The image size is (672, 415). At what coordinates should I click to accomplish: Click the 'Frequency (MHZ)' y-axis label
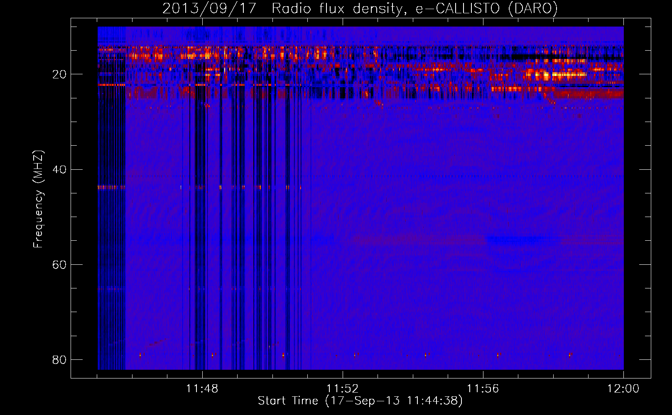38,199
